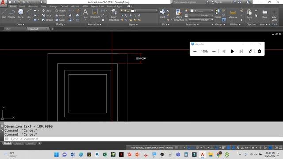This screenshot has width=283, height=159.
Task: Toggle MODEL space button
Action: click(169, 148)
